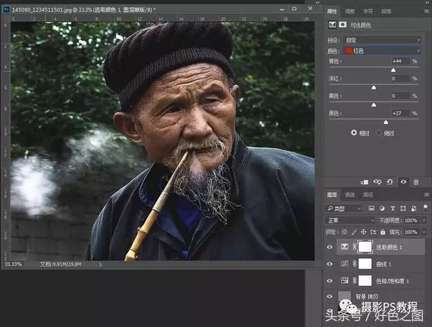Hide the 选取颜色 1 layer
Image resolution: width=432 pixels, height=327 pixels.
(329, 247)
